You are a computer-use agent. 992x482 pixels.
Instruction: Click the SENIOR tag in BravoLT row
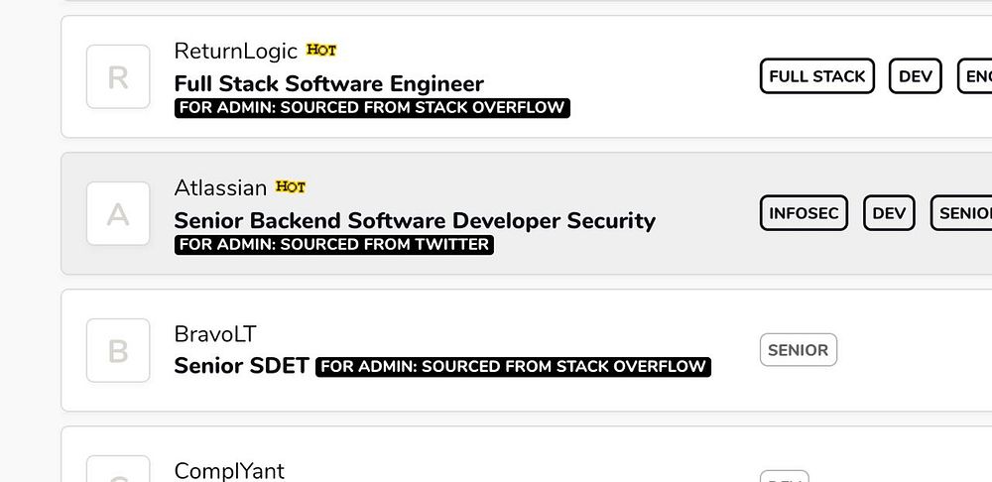[798, 350]
